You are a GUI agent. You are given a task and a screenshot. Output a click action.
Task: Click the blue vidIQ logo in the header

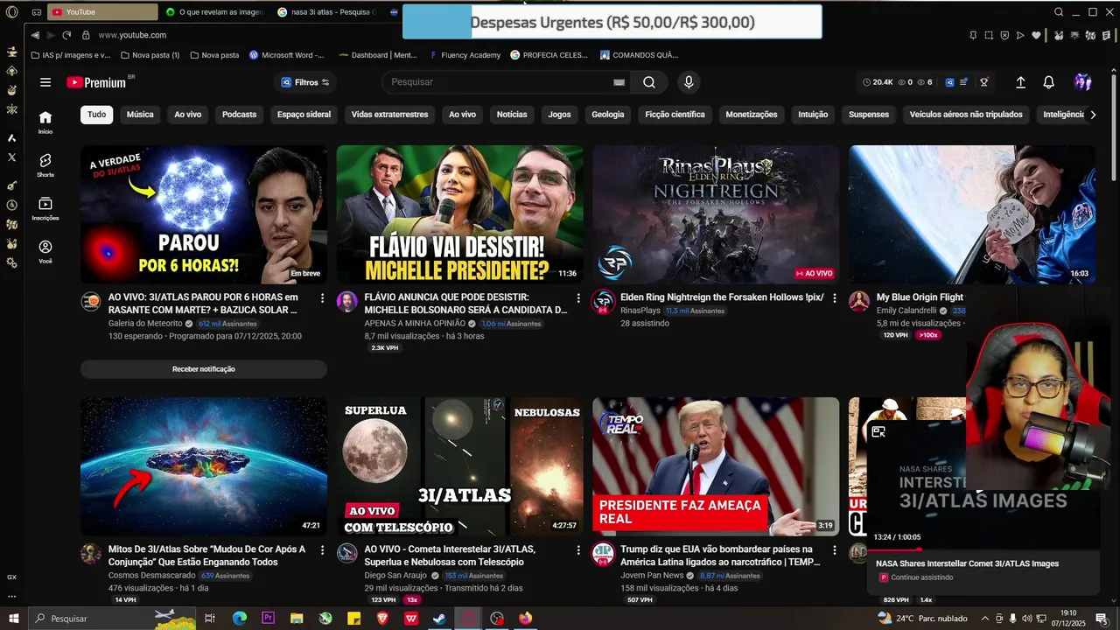(949, 82)
